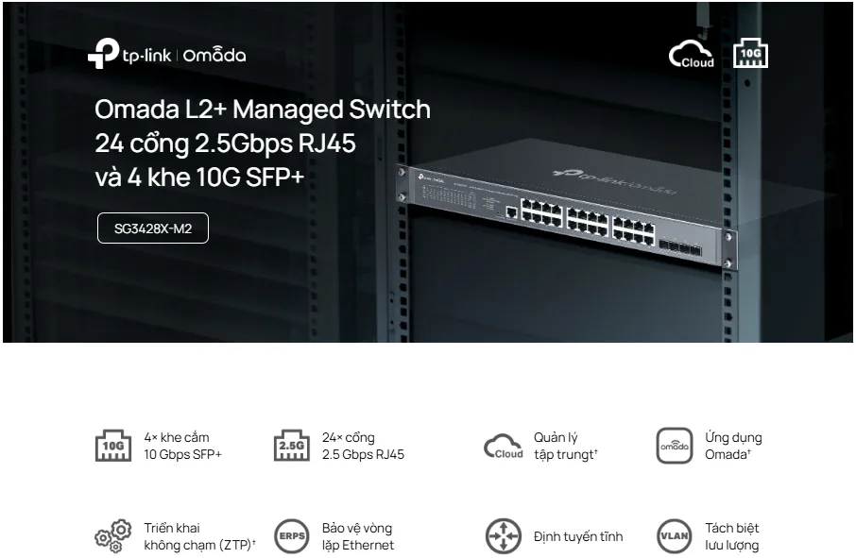Click the VLAN traffic separation icon

675,536
